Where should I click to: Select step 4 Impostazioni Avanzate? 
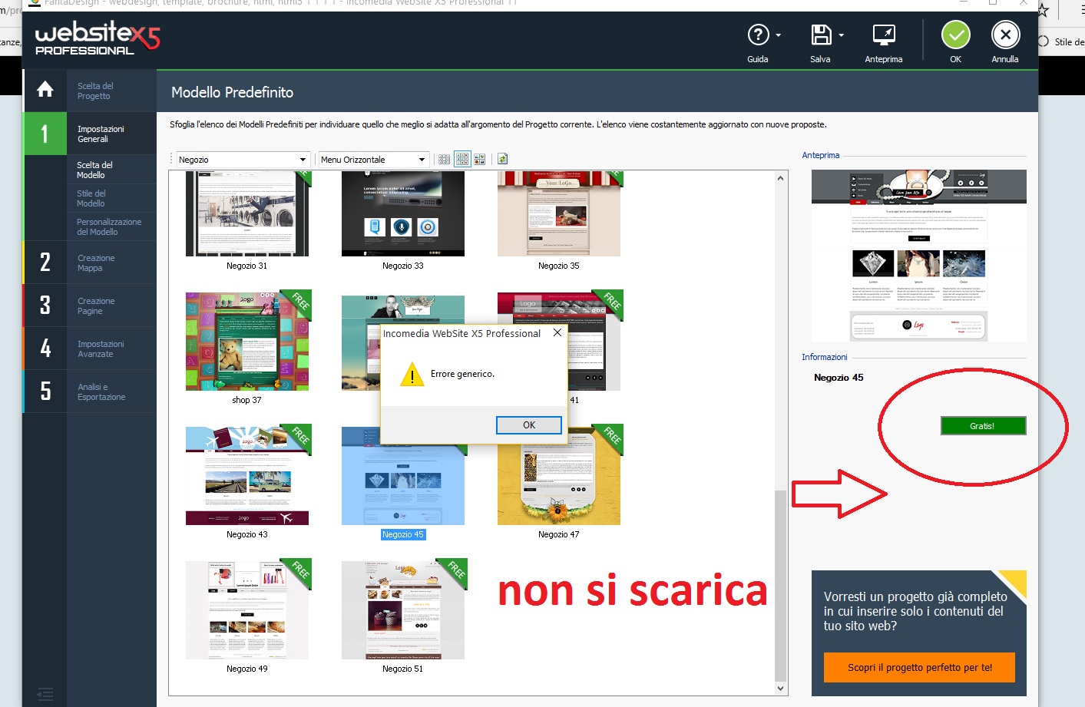pos(91,349)
